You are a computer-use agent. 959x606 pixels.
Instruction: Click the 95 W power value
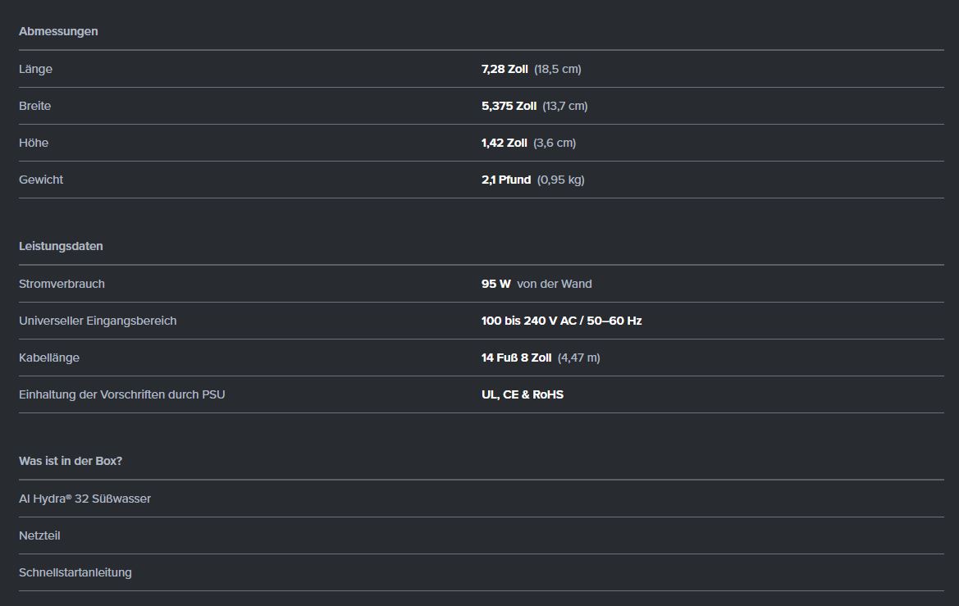495,284
